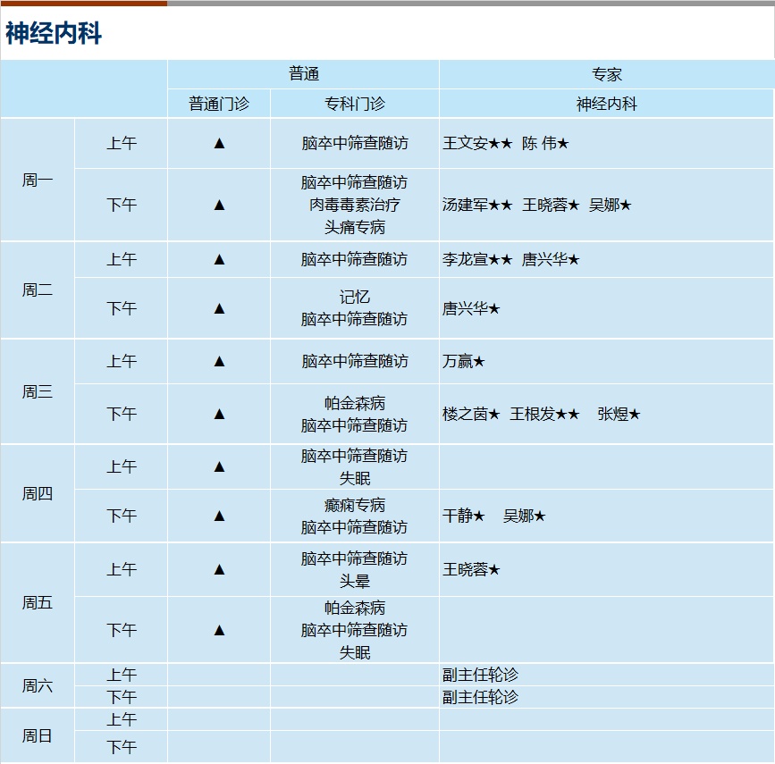Select the 周一 row label
This screenshot has width=775, height=764.
pyautogui.click(x=37, y=180)
